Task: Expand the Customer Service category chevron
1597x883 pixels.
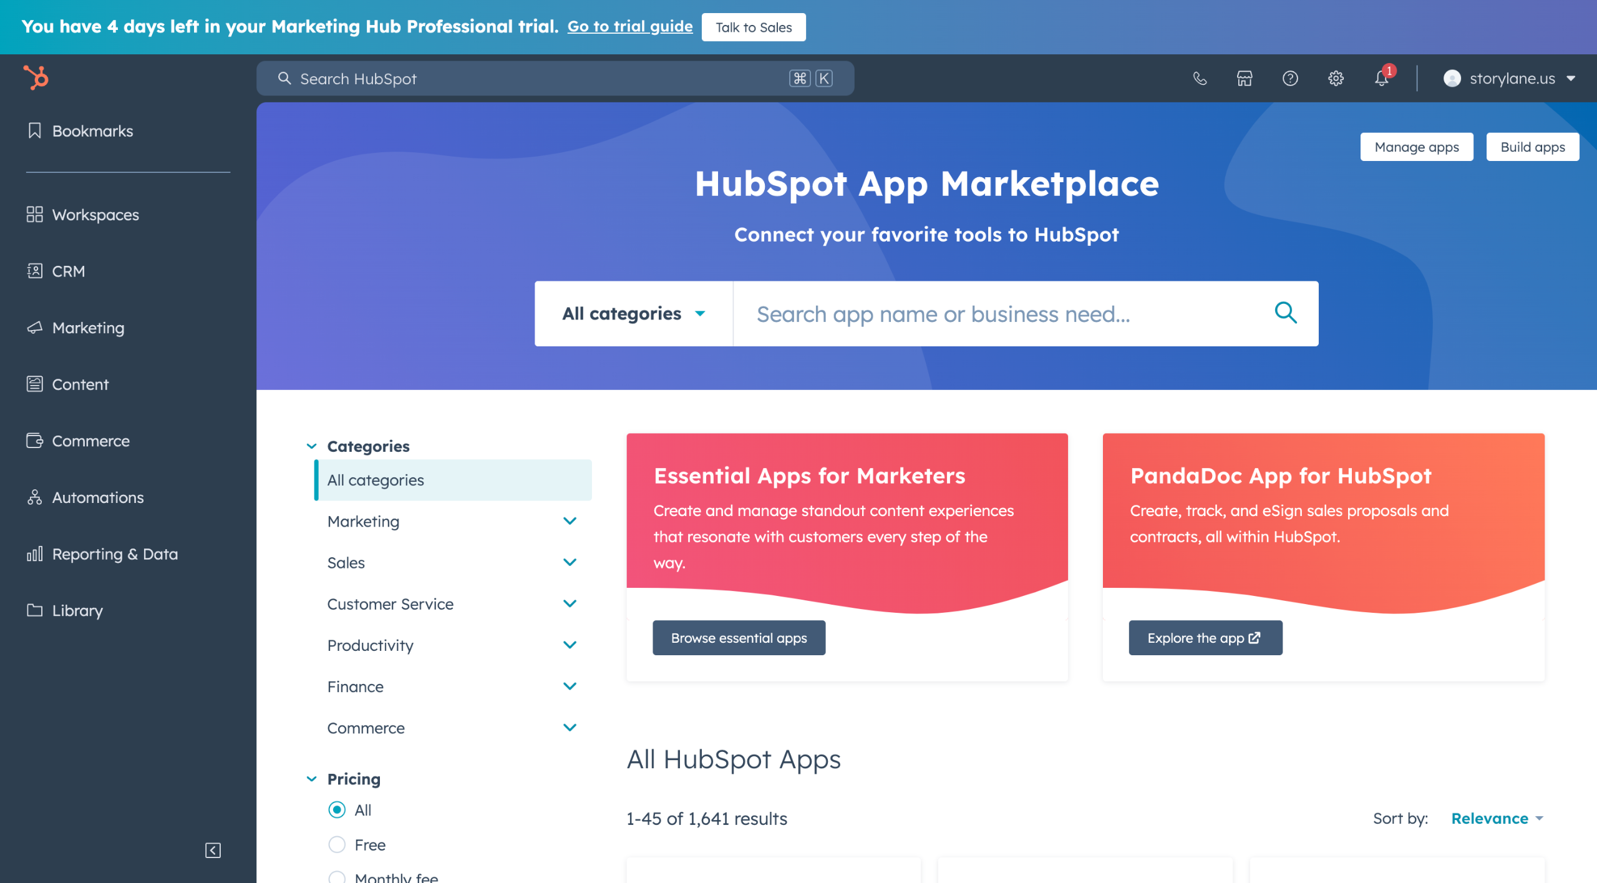Action: pyautogui.click(x=570, y=603)
